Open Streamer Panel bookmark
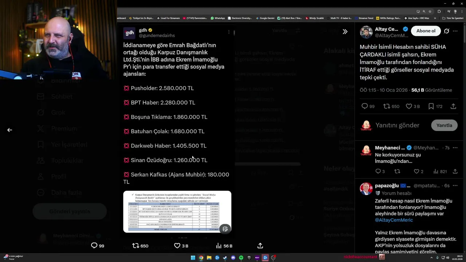Image resolution: width=466 pixels, height=262 pixels. 364,18
